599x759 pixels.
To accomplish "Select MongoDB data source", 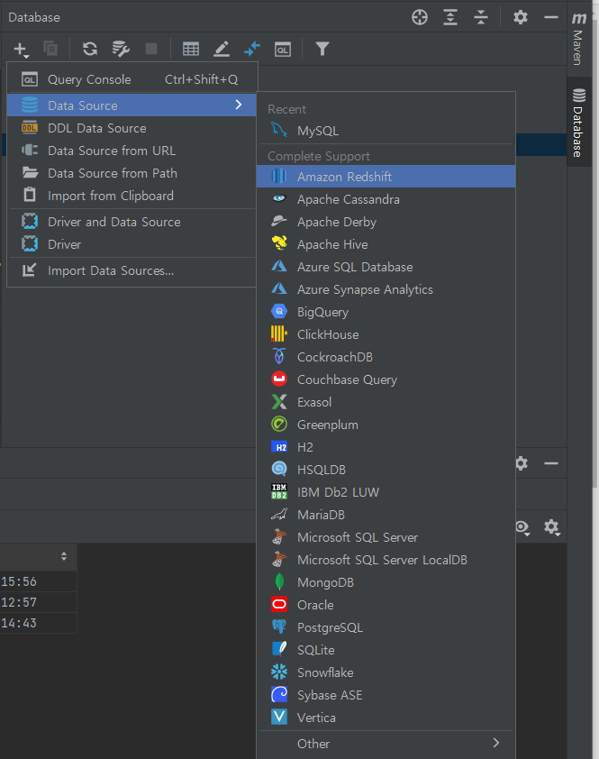I will [386, 581].
